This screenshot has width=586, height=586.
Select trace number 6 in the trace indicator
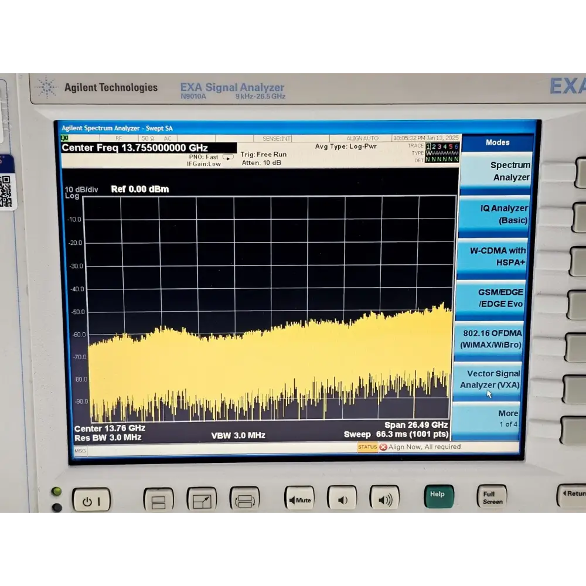[x=456, y=147]
